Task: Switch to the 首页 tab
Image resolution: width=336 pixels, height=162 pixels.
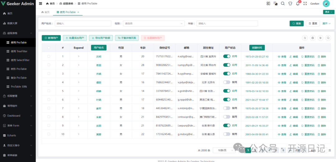Action: (45, 12)
